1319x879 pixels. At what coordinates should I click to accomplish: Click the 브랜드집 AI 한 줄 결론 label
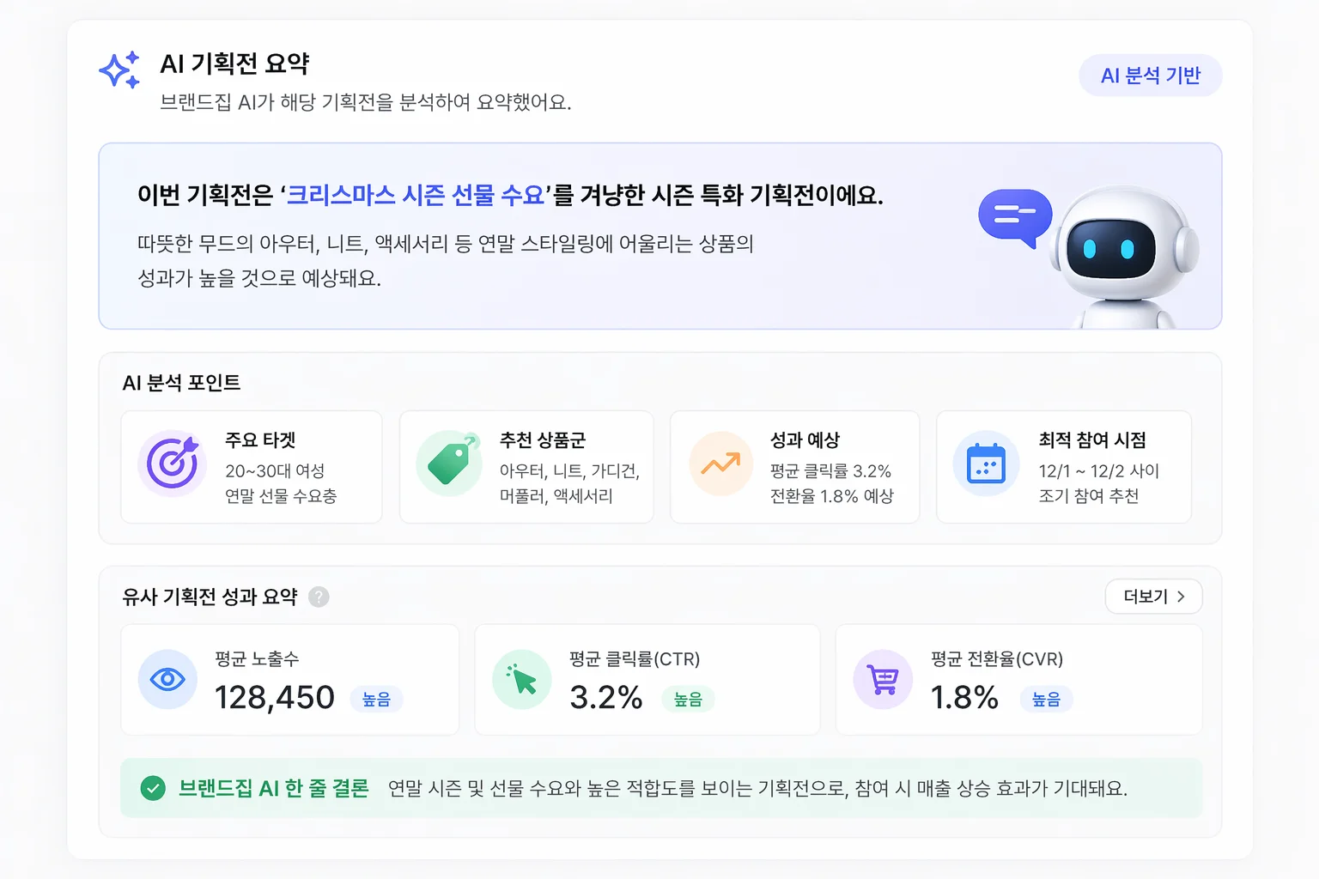(x=273, y=788)
